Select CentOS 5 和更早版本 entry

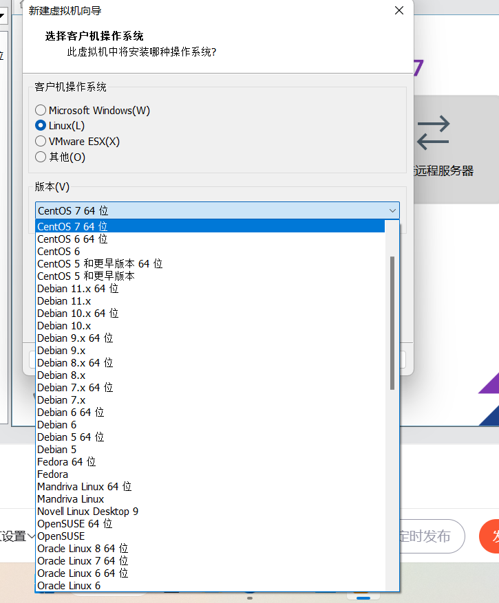click(x=210, y=276)
